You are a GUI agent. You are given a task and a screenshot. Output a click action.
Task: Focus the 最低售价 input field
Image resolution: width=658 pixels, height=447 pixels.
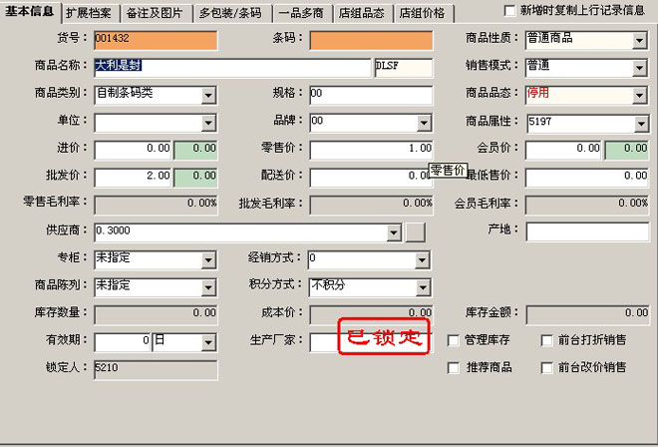click(587, 178)
